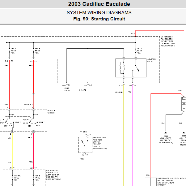Click the "IGN E FUSE 10A" label
The height and width of the screenshot is (186, 186).
click(x=38, y=178)
